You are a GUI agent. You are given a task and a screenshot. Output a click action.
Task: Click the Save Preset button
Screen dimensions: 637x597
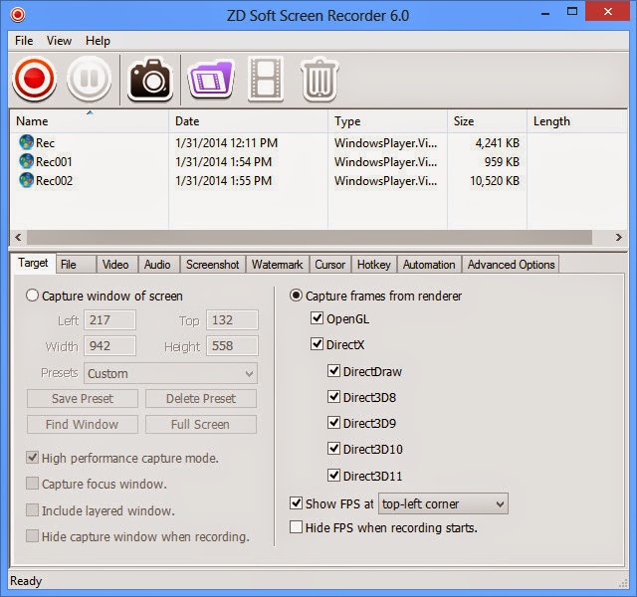click(x=83, y=398)
